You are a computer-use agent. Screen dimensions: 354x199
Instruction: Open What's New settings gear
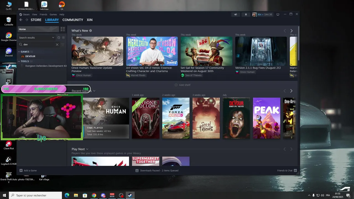coord(90,31)
